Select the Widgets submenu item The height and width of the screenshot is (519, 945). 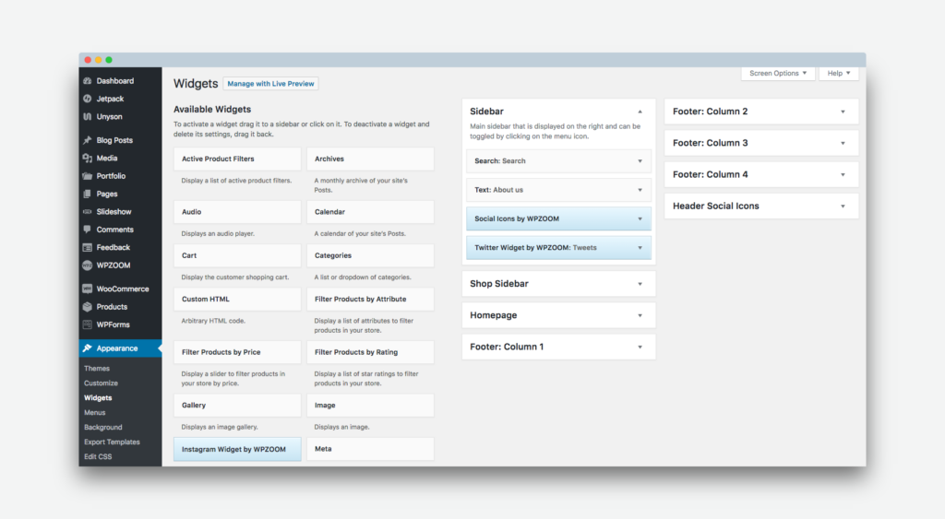pyautogui.click(x=98, y=398)
